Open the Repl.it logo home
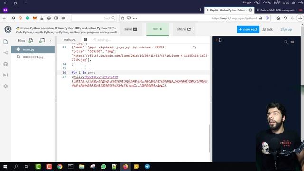This screenshot has height=171, width=304. point(8,29)
